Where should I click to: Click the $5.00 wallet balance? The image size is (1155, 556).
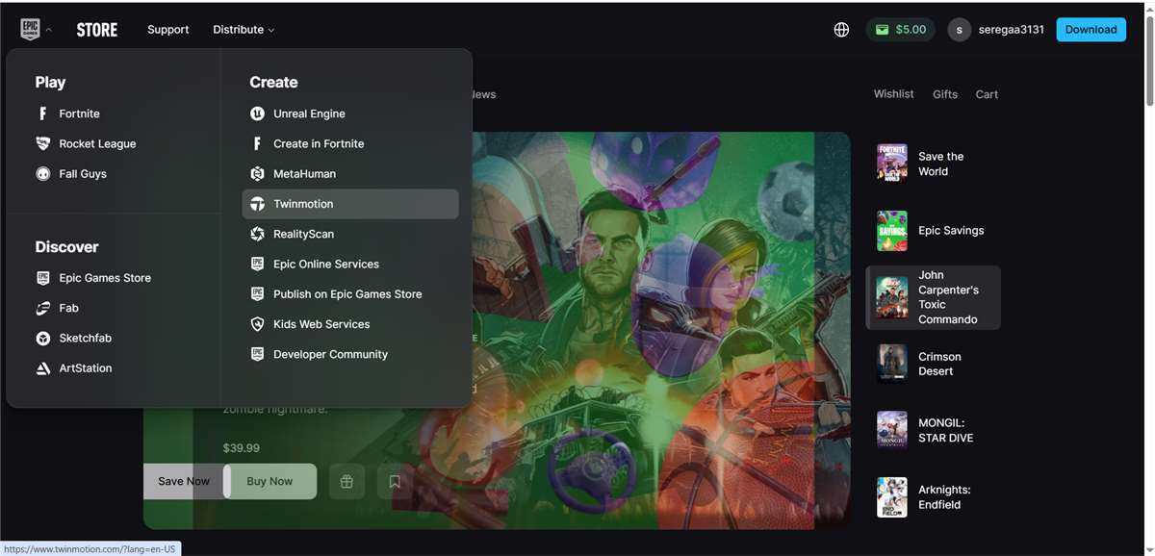coord(900,30)
